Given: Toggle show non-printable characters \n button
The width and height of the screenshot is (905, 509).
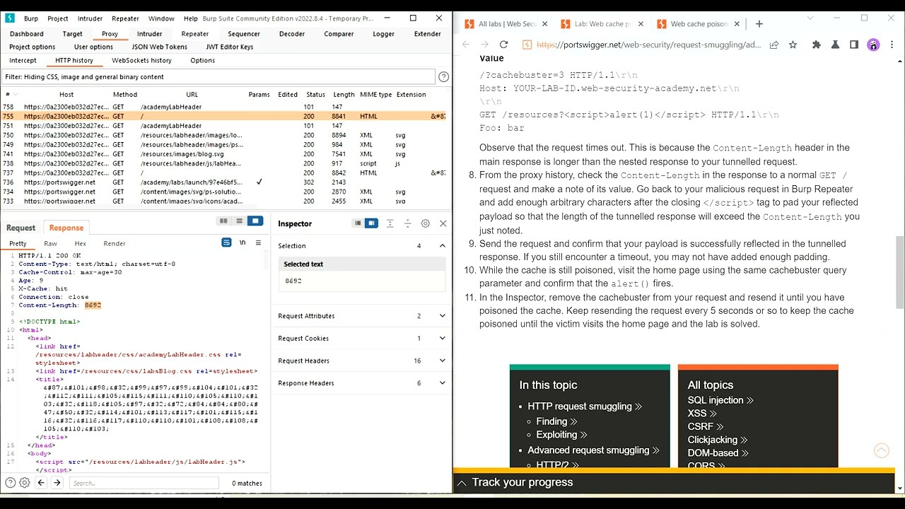Looking at the screenshot, I should [243, 242].
